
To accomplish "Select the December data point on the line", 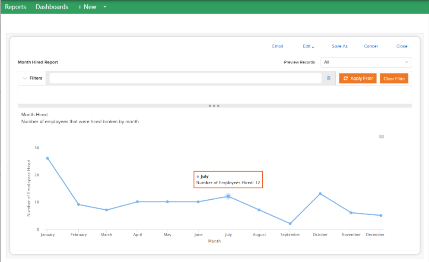I will (x=381, y=215).
